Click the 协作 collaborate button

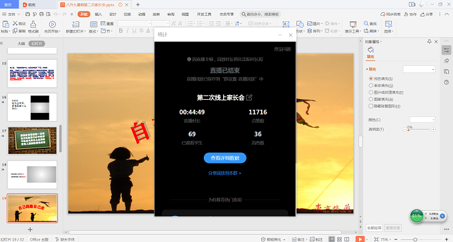tap(410, 14)
